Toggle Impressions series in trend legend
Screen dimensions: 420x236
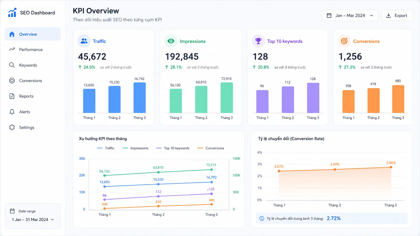pyautogui.click(x=135, y=148)
